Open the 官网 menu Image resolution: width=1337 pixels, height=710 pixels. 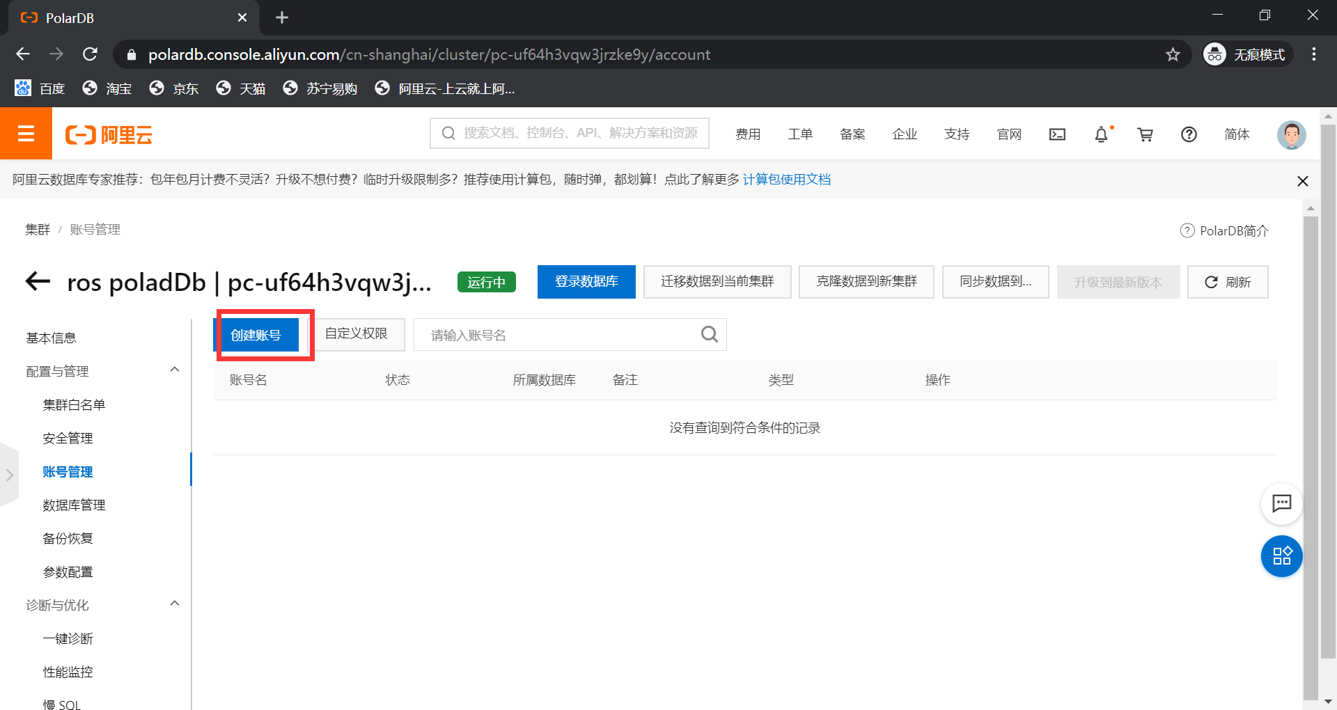click(1009, 134)
